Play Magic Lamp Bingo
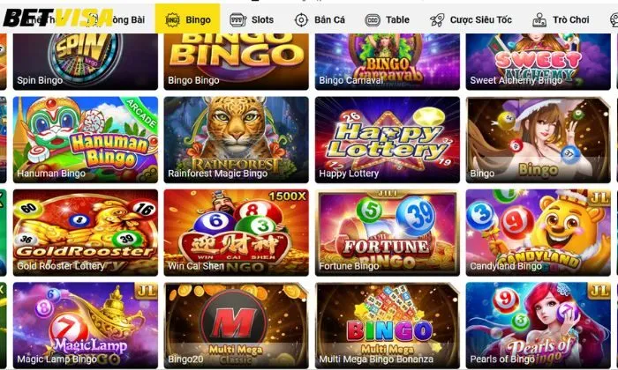This screenshot has width=618, height=370. (86, 325)
